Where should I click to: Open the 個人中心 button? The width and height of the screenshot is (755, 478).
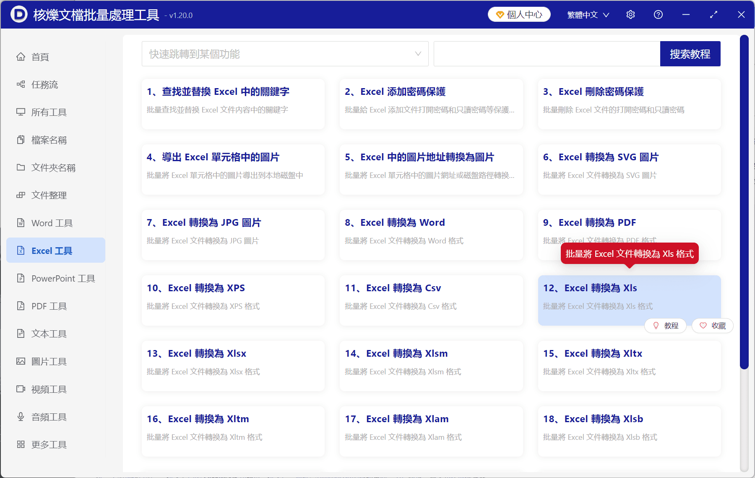click(519, 15)
